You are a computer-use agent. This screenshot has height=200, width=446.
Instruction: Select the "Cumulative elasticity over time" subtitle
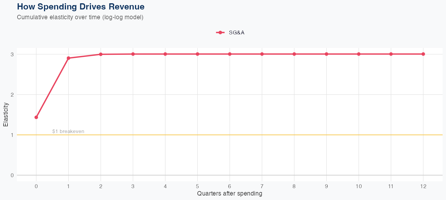pos(80,17)
